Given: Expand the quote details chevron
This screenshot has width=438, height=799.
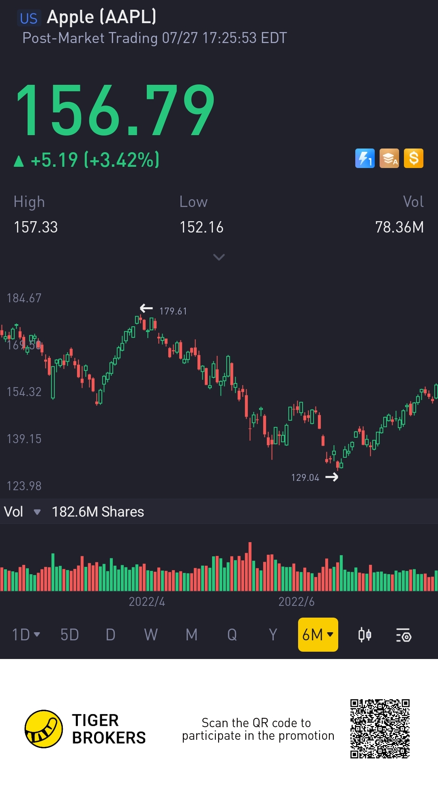Looking at the screenshot, I should tap(219, 257).
